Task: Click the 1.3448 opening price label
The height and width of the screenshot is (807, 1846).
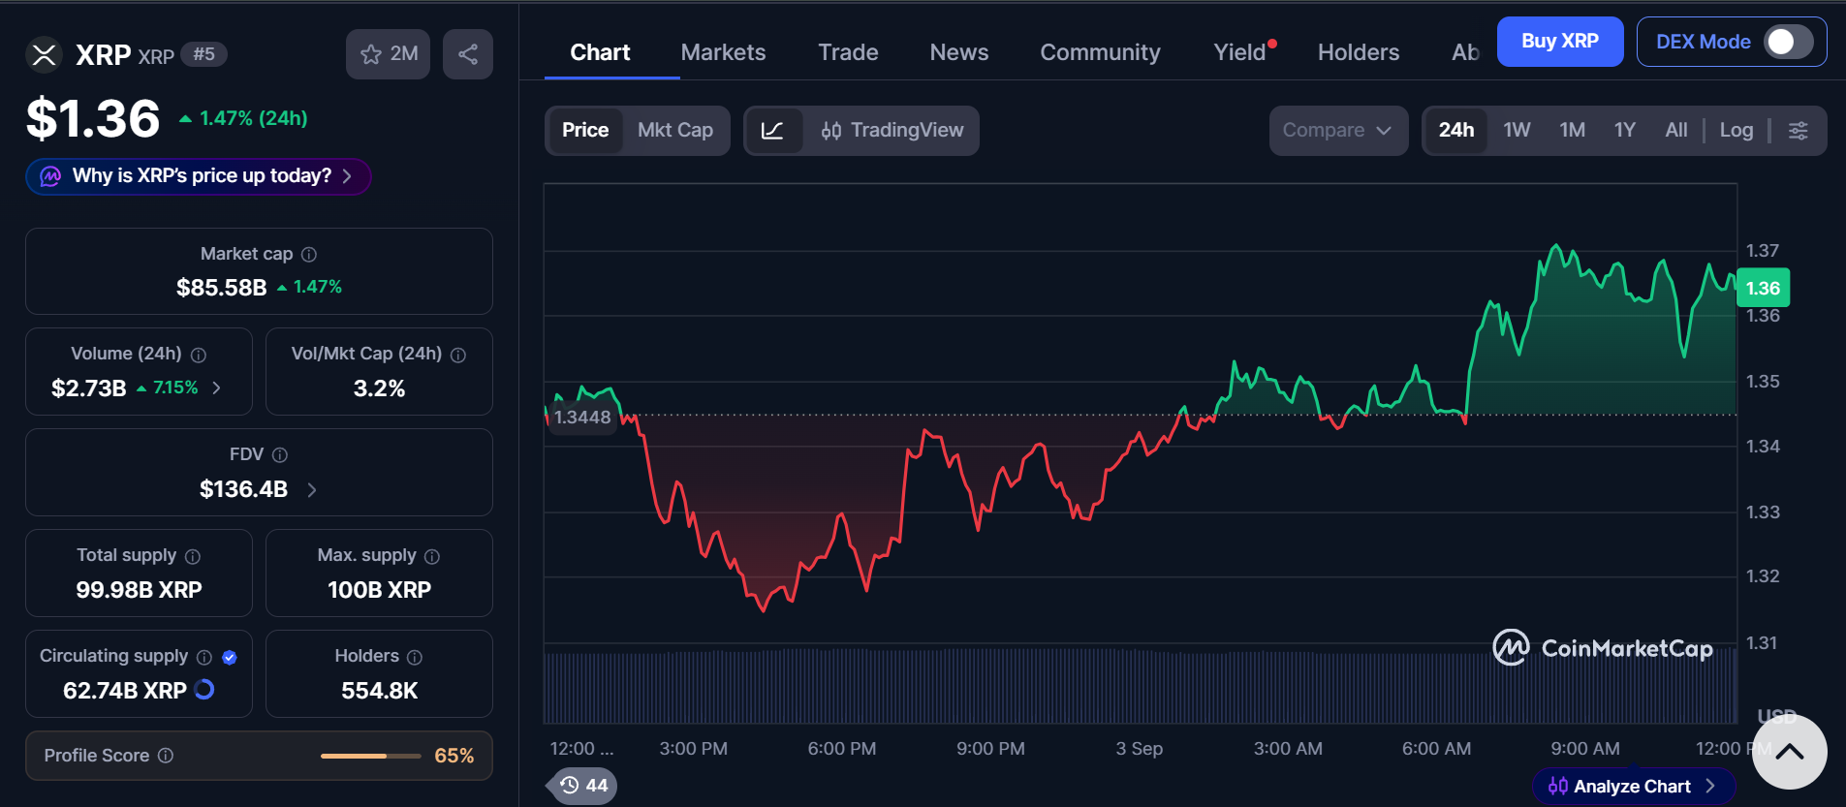Action: pyautogui.click(x=582, y=418)
